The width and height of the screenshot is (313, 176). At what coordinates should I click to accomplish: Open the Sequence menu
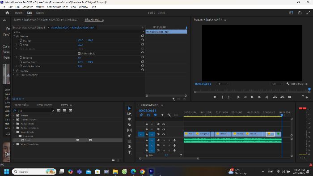pos(28,7)
